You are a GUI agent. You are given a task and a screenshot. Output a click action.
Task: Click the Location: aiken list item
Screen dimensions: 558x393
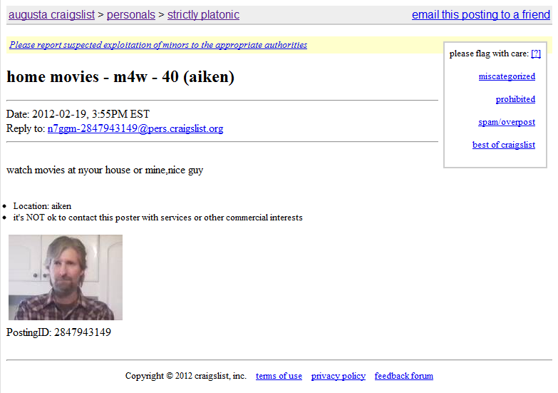[42, 206]
